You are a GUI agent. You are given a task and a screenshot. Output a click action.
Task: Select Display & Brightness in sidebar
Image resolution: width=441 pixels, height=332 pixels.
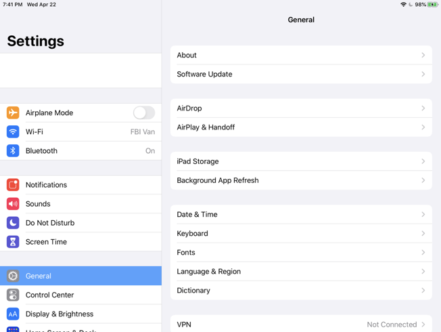pyautogui.click(x=80, y=314)
